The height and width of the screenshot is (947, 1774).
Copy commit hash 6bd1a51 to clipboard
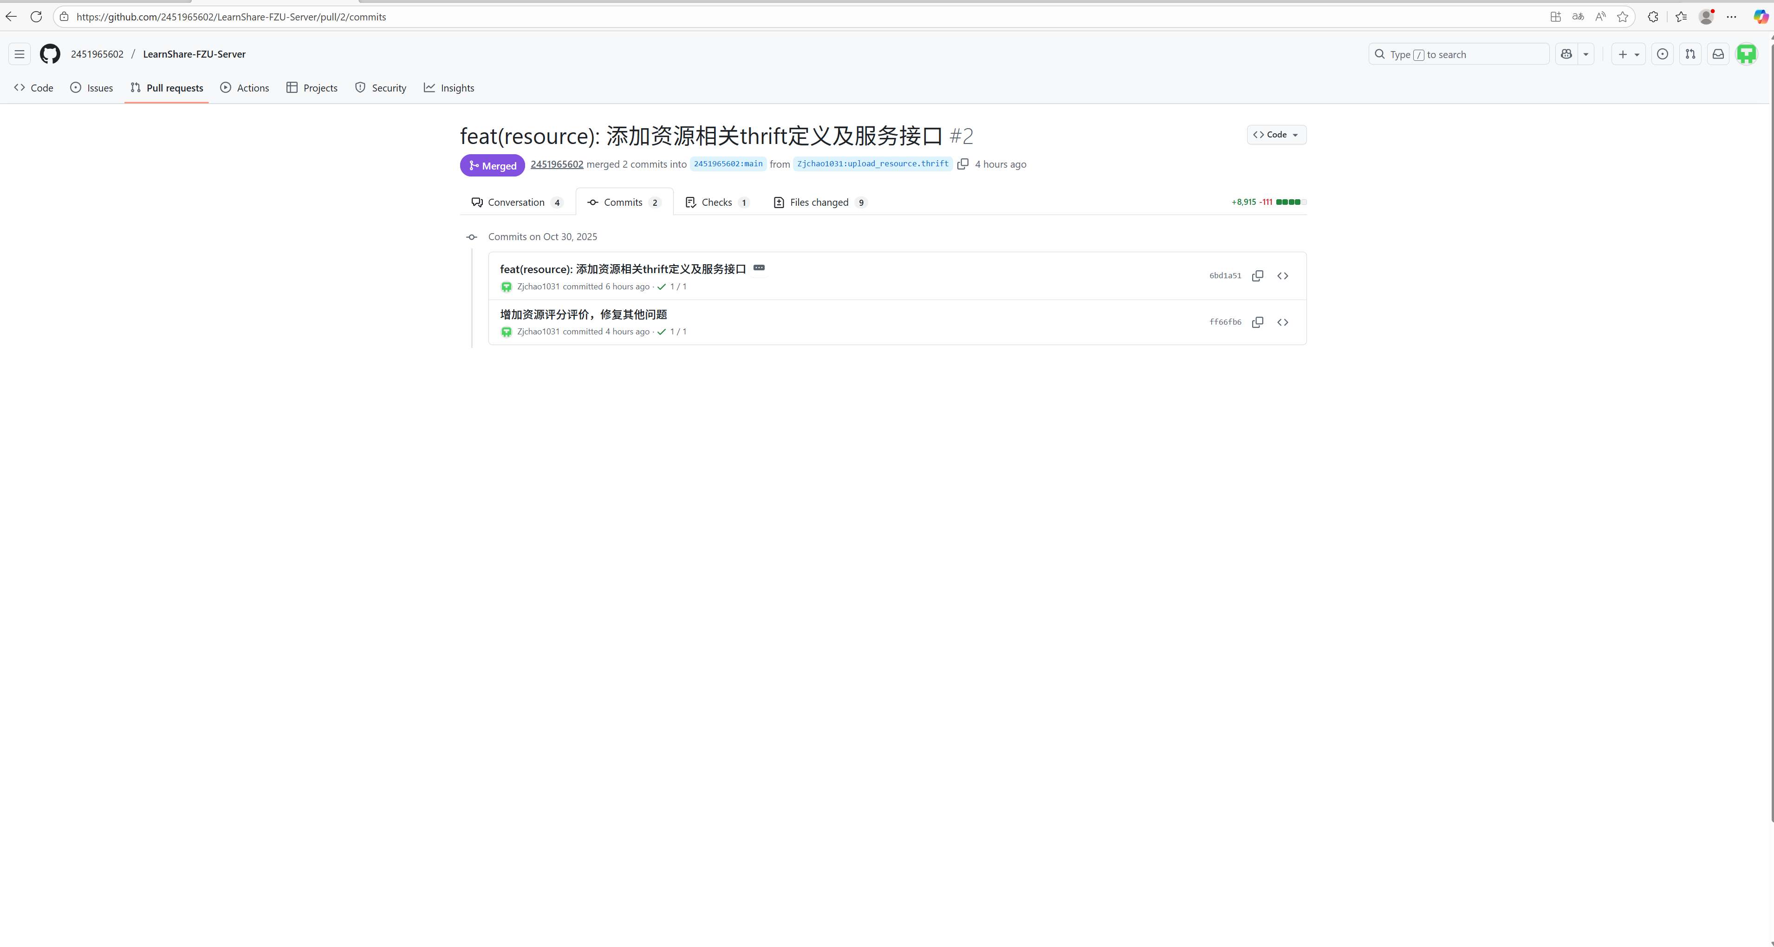tap(1257, 275)
